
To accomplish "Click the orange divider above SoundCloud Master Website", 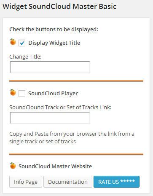I will coord(76,154).
